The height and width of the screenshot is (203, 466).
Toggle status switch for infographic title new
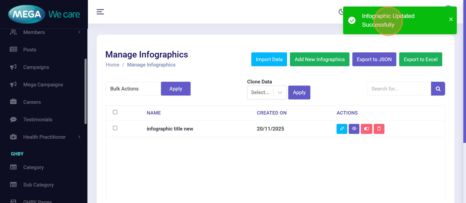point(367,129)
